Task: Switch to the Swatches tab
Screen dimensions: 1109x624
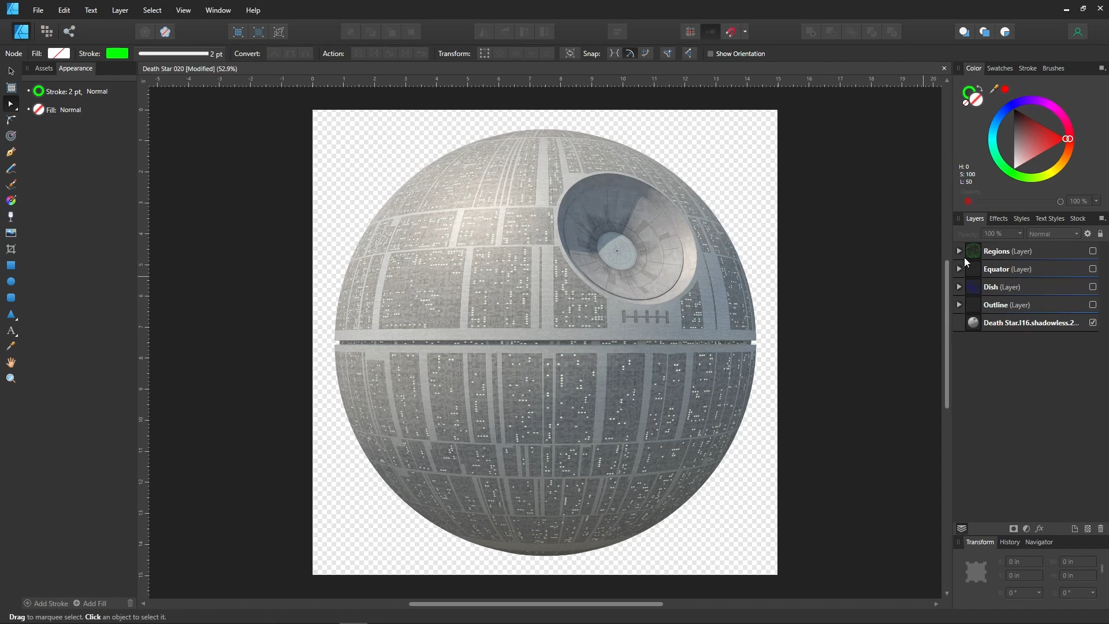Action: [x=1000, y=68]
